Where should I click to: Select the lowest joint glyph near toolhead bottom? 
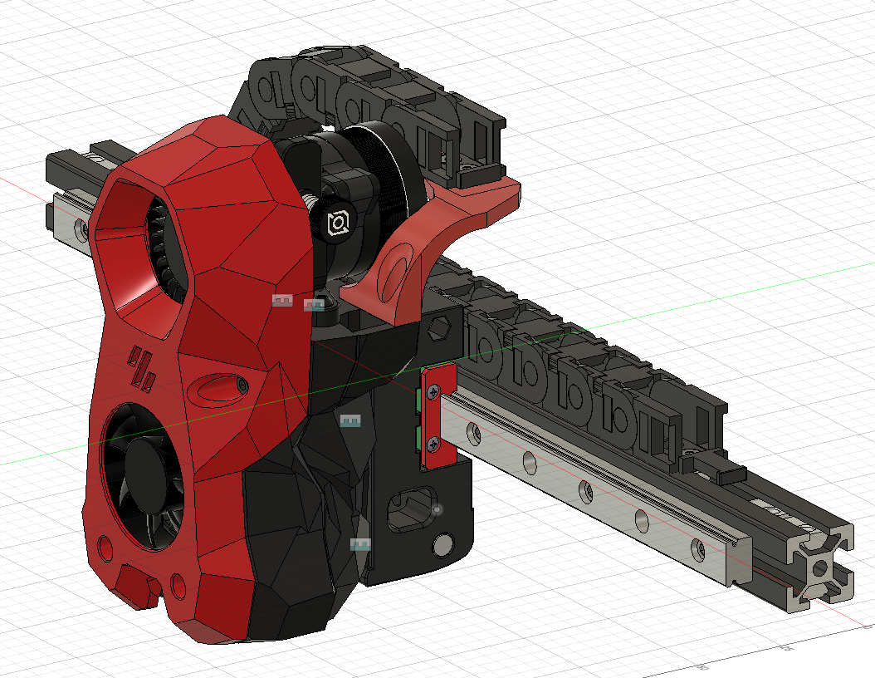point(360,544)
